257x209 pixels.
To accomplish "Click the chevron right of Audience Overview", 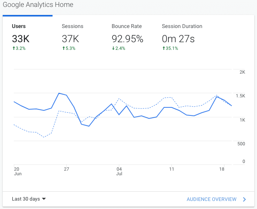I will pos(244,199).
